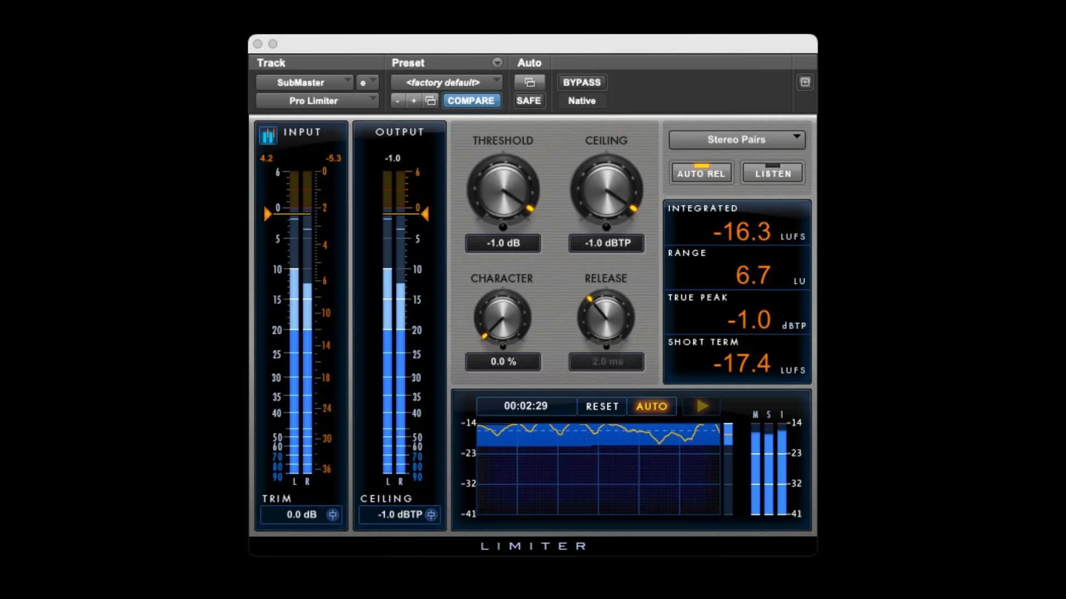1066x599 pixels.
Task: Select the previous preset with minus
Action: (x=398, y=100)
